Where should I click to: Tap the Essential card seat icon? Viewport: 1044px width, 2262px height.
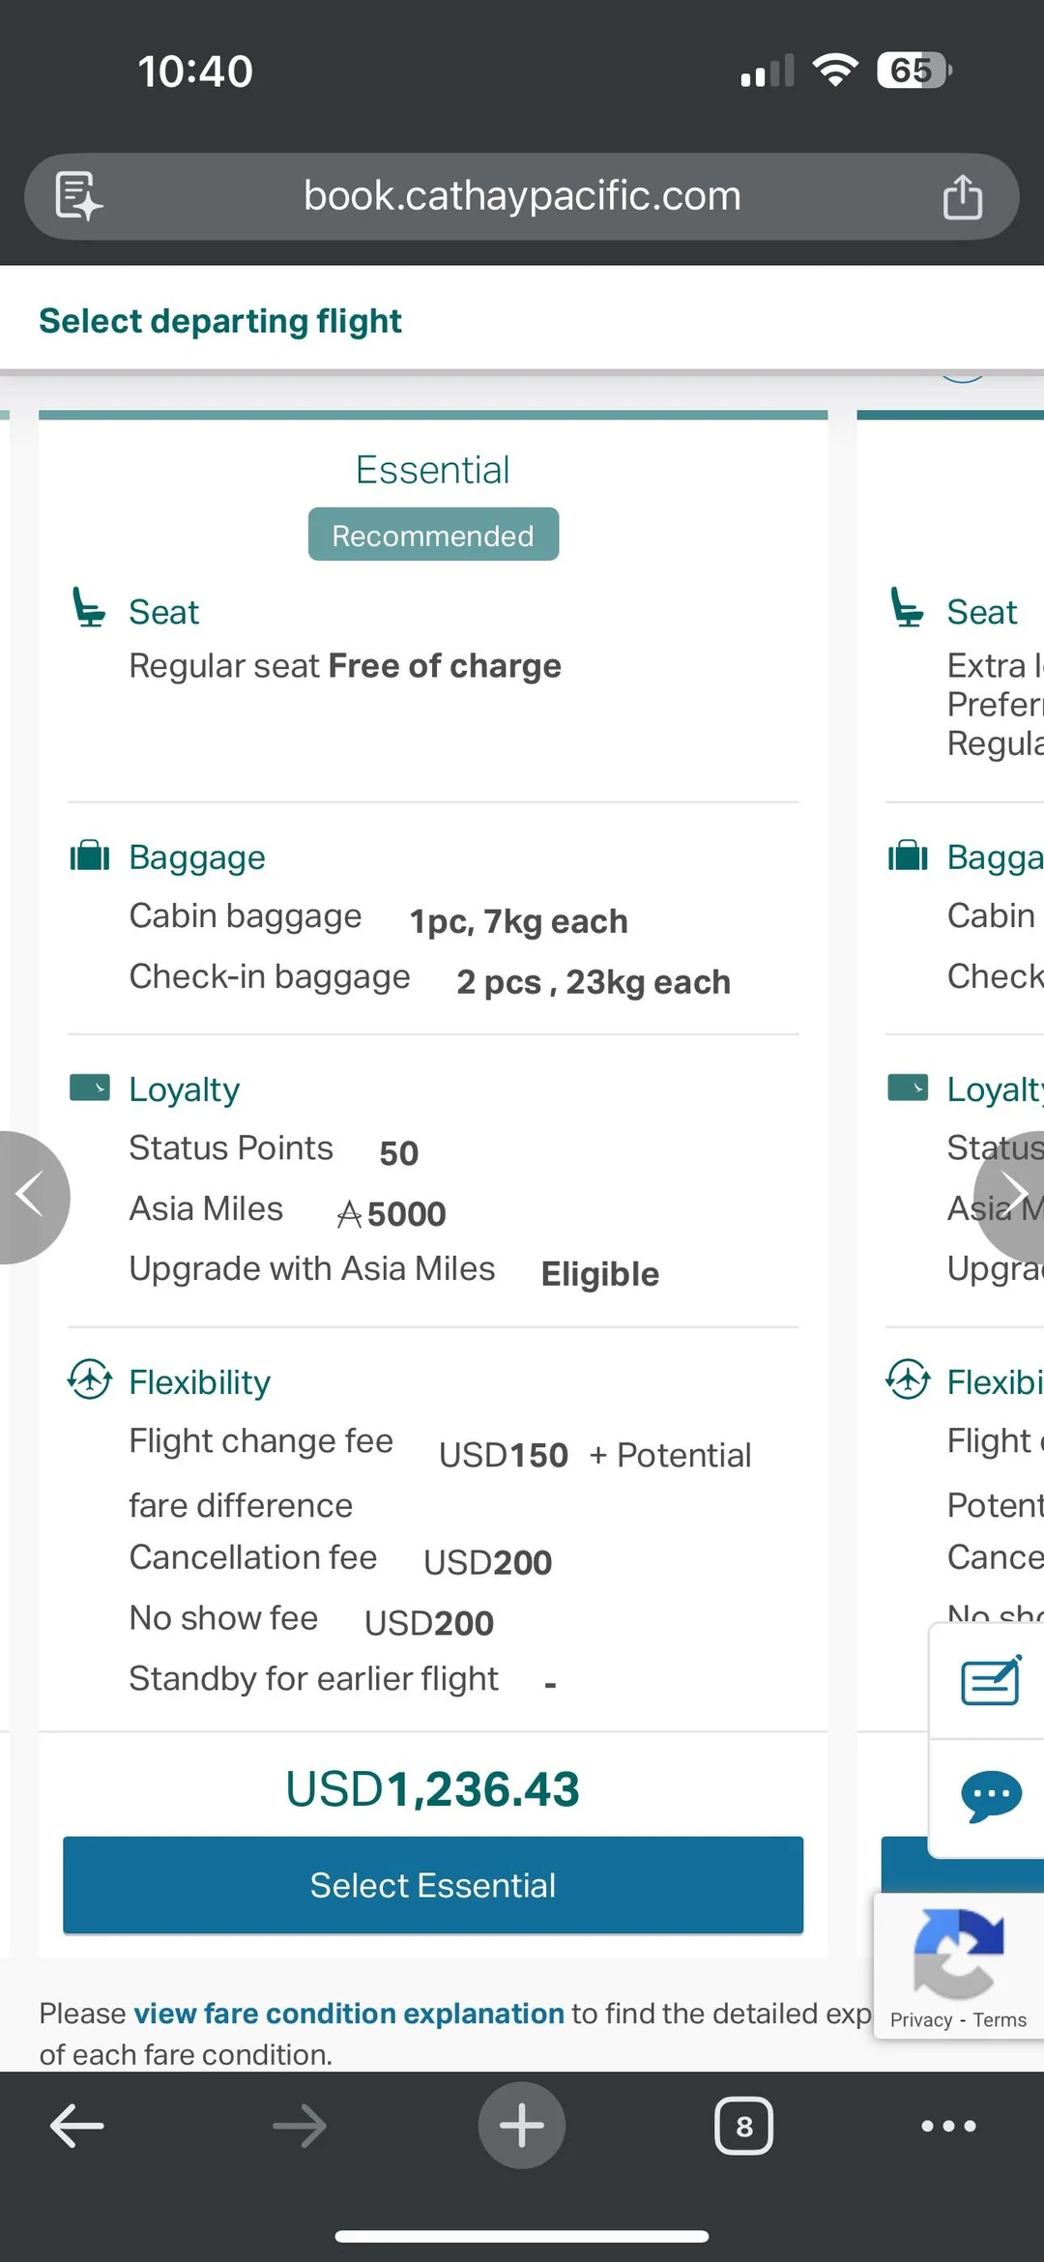pos(89,609)
